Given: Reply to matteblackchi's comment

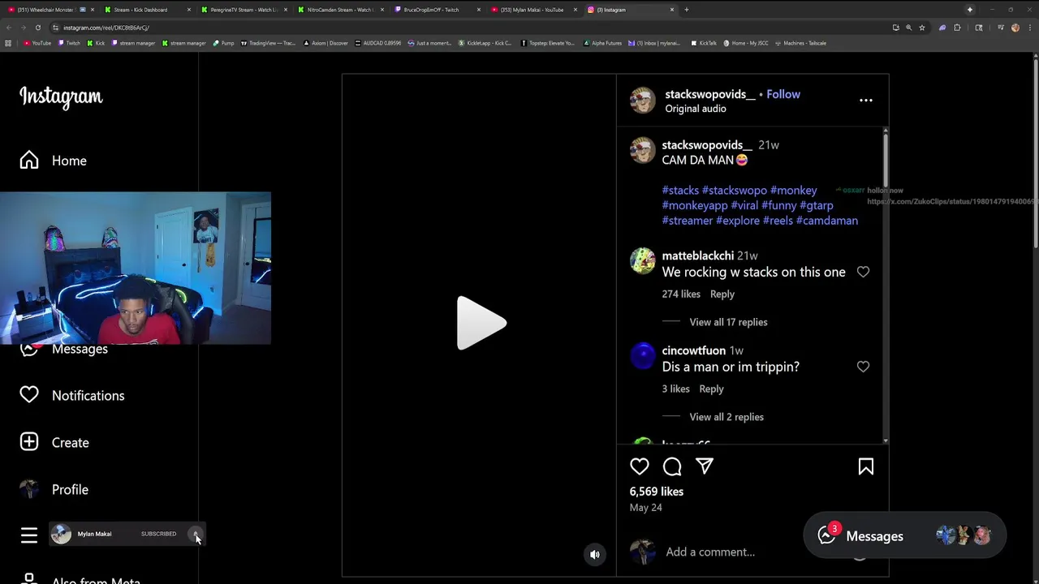Looking at the screenshot, I should 722,294.
